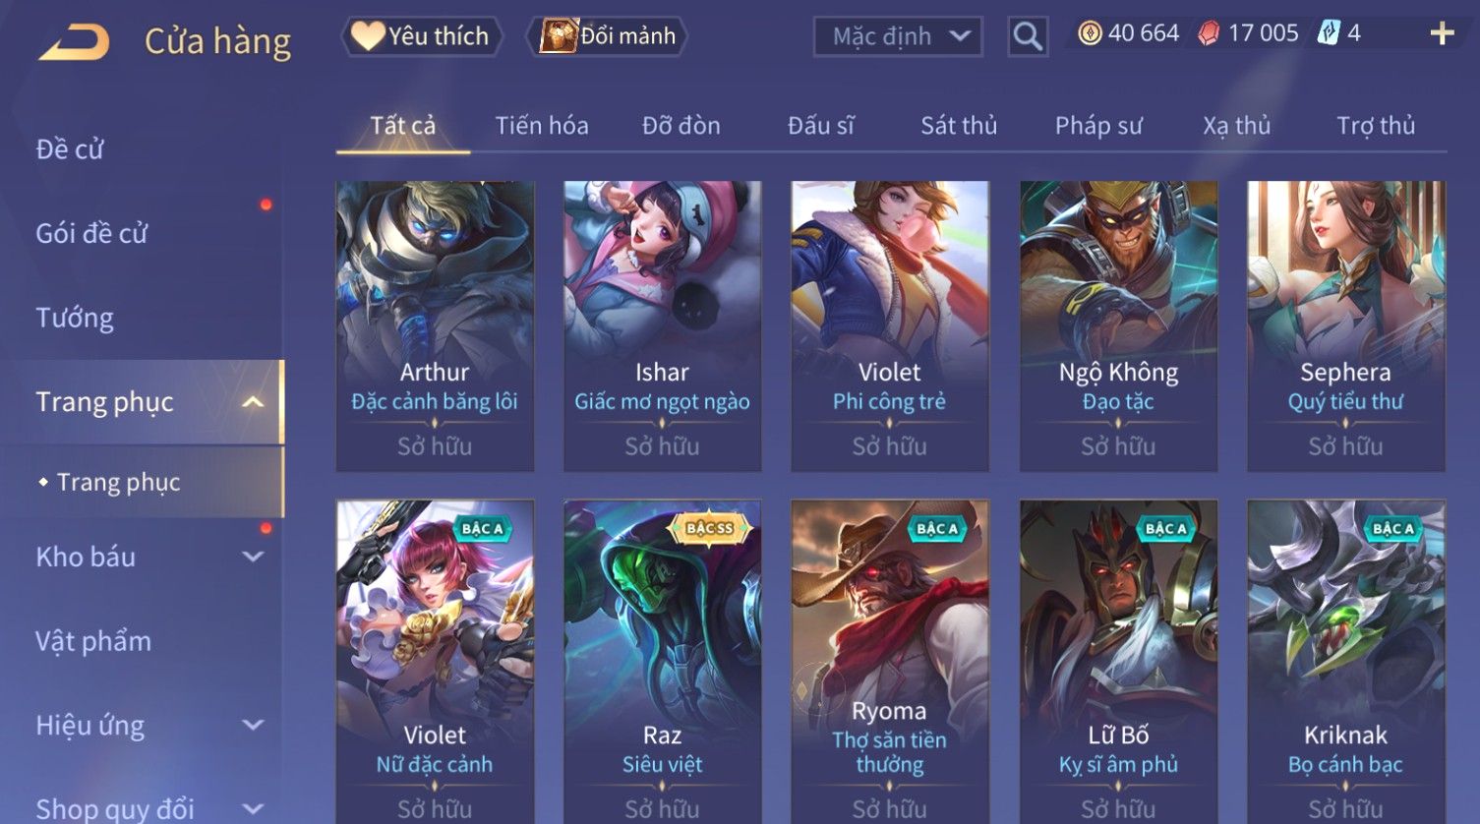Open Tướng in the sidebar
The height and width of the screenshot is (824, 1480).
75,318
